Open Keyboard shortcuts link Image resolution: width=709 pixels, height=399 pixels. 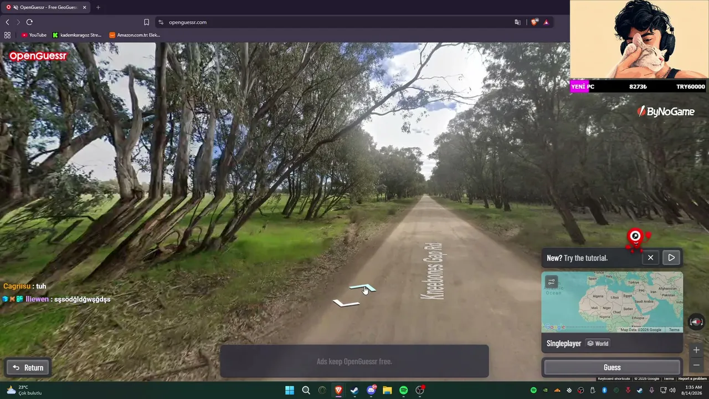(614, 378)
